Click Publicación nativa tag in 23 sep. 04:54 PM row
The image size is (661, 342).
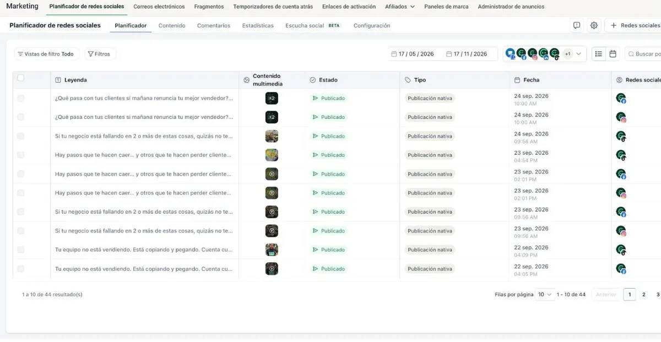[x=430, y=155]
